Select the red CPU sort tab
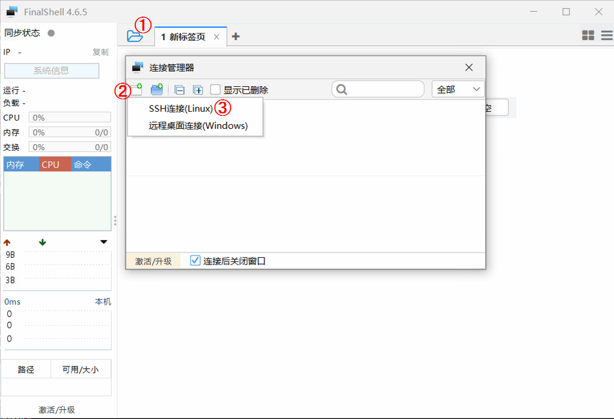The height and width of the screenshot is (419, 614). pyautogui.click(x=55, y=165)
